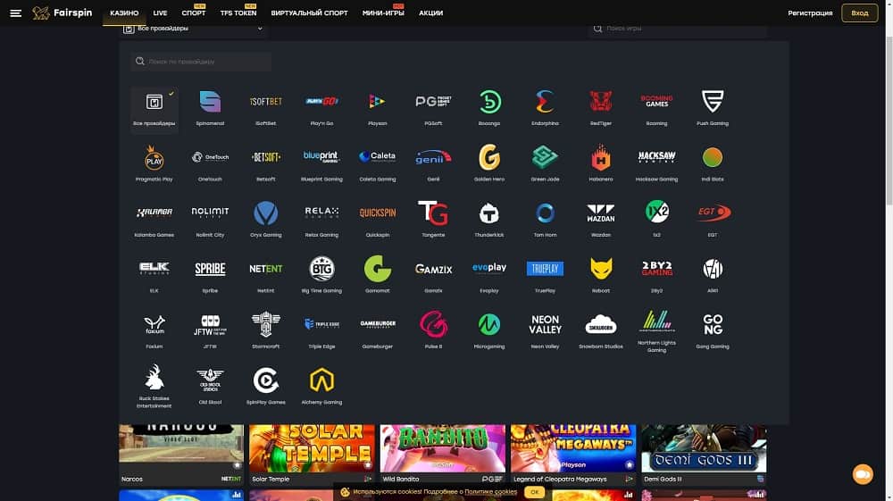Toggle the checked 'Все провайдеры' option
Viewport: 893px width, 501px height.
click(154, 107)
